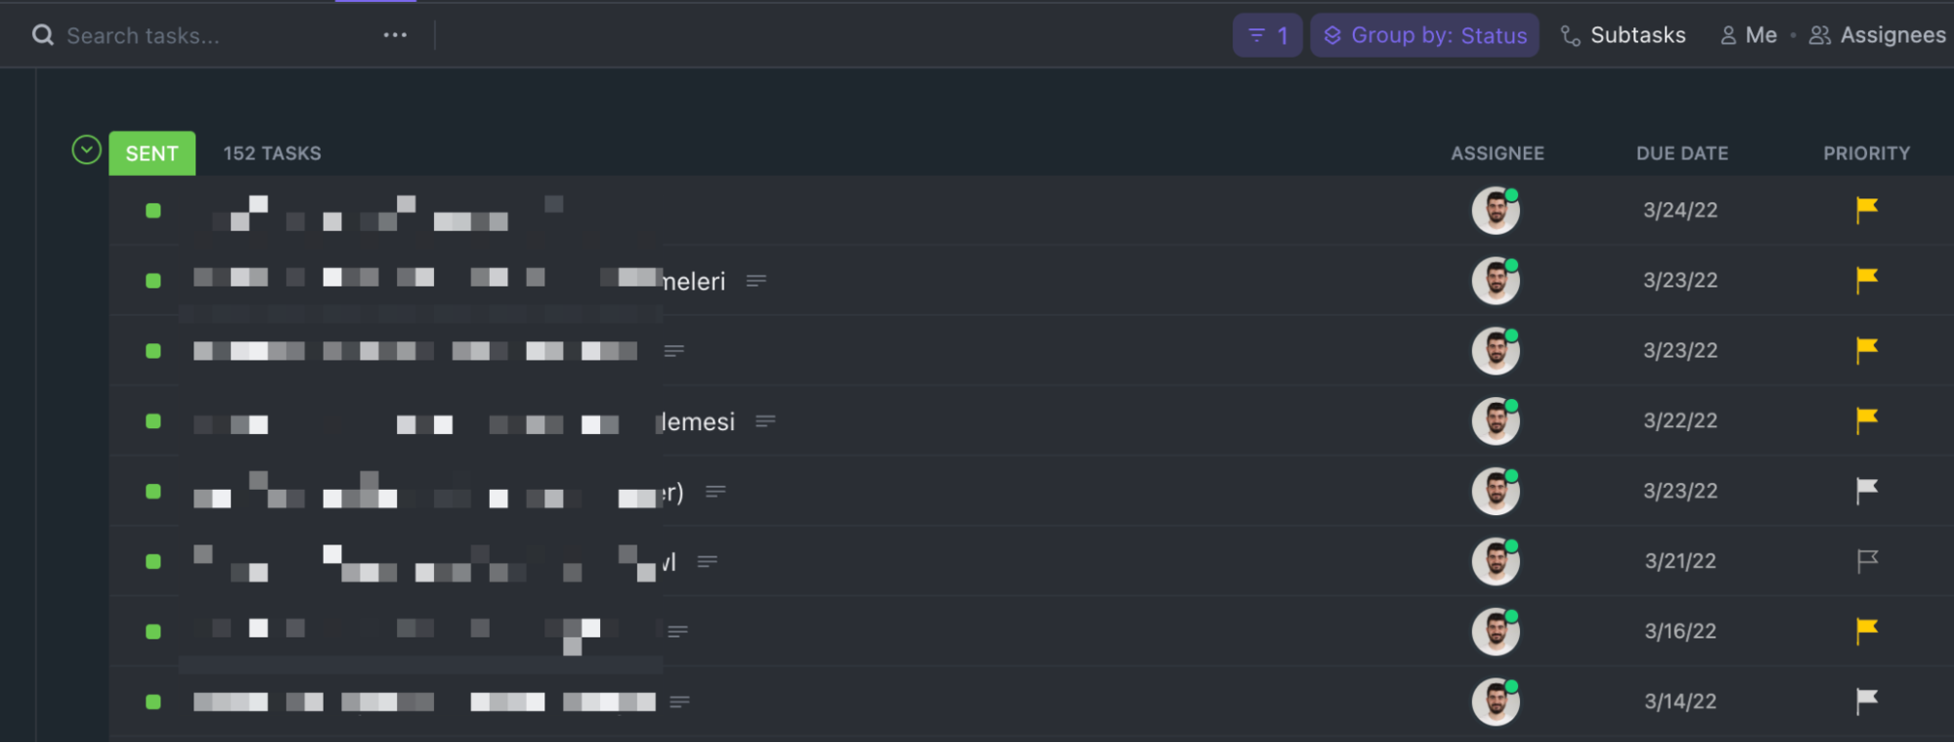Select the Me filter
Image resolution: width=1954 pixels, height=743 pixels.
pos(1749,35)
